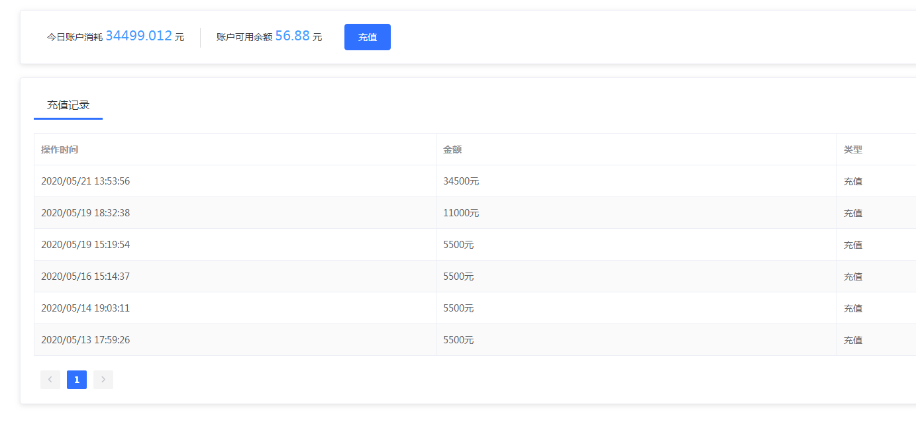Screen dimensions: 916x426
Task: Go to next page with right chevron
Action: tap(103, 380)
